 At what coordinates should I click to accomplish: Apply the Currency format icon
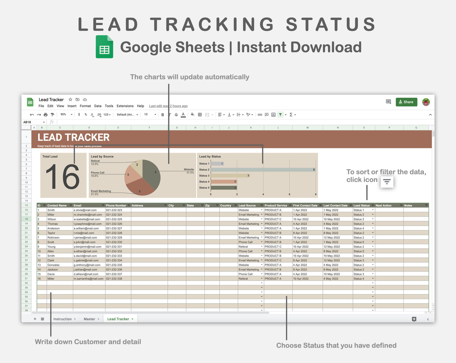[x=79, y=114]
